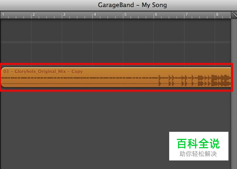Click bar 6 on the timeline ruler

pyautogui.click(x=156, y=14)
